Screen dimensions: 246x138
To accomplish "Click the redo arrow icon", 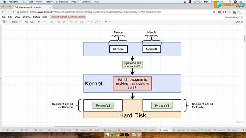I will pos(45,22).
